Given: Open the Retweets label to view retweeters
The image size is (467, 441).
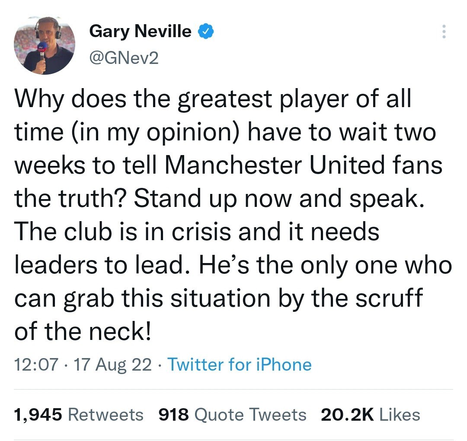Looking at the screenshot, I should tap(106, 415).
